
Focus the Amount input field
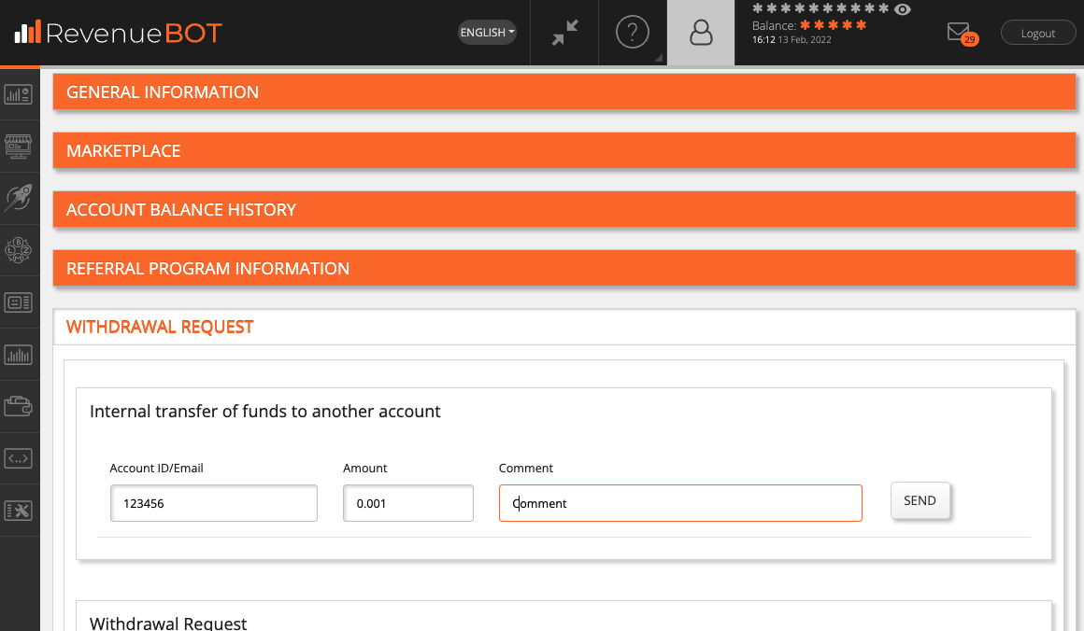pyautogui.click(x=407, y=503)
